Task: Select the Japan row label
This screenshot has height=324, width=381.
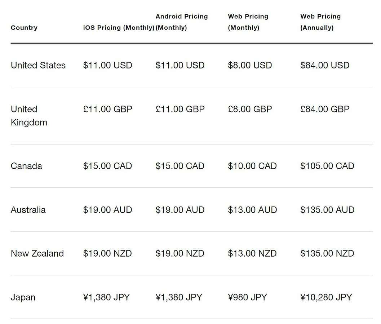Action: coord(23,297)
